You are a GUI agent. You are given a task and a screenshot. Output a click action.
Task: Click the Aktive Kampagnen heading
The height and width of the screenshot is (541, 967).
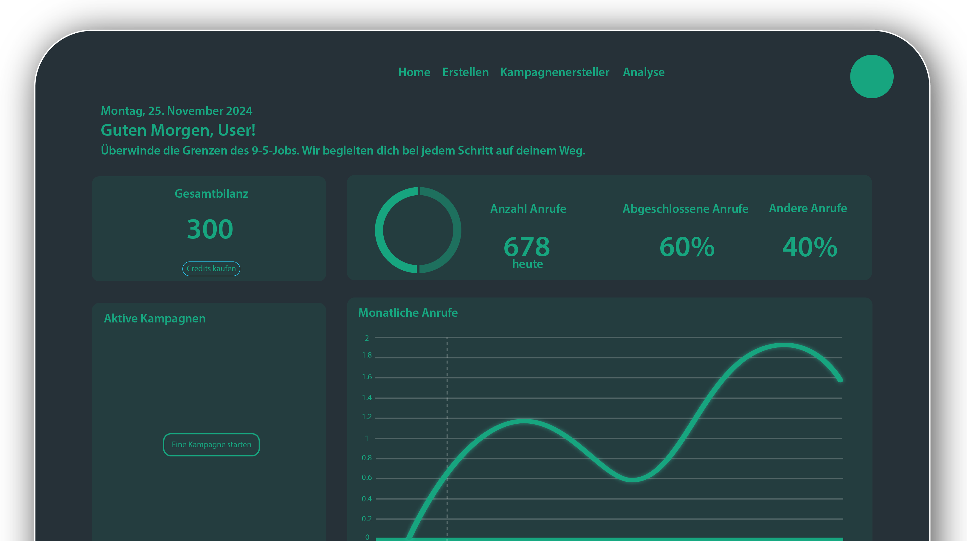[x=155, y=318]
